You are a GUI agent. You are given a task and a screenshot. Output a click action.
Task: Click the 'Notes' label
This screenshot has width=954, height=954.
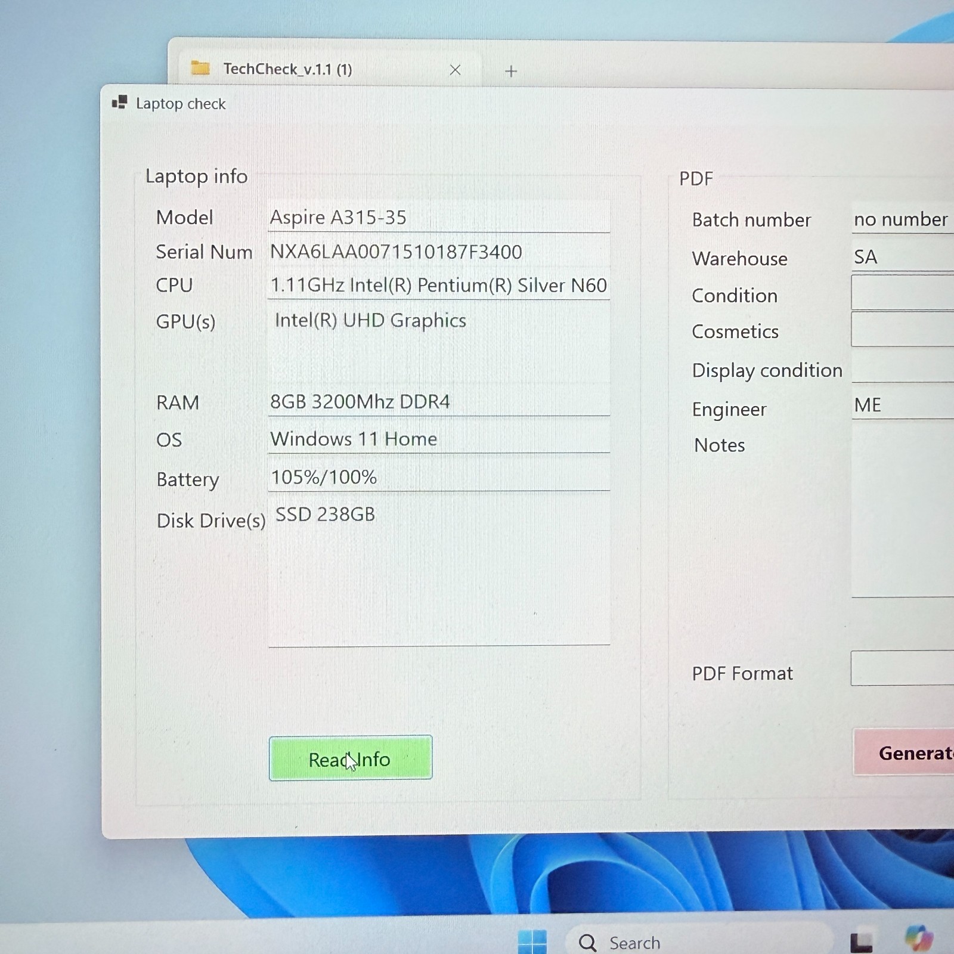[x=720, y=445]
